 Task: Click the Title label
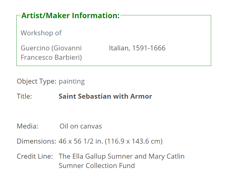click(x=24, y=96)
